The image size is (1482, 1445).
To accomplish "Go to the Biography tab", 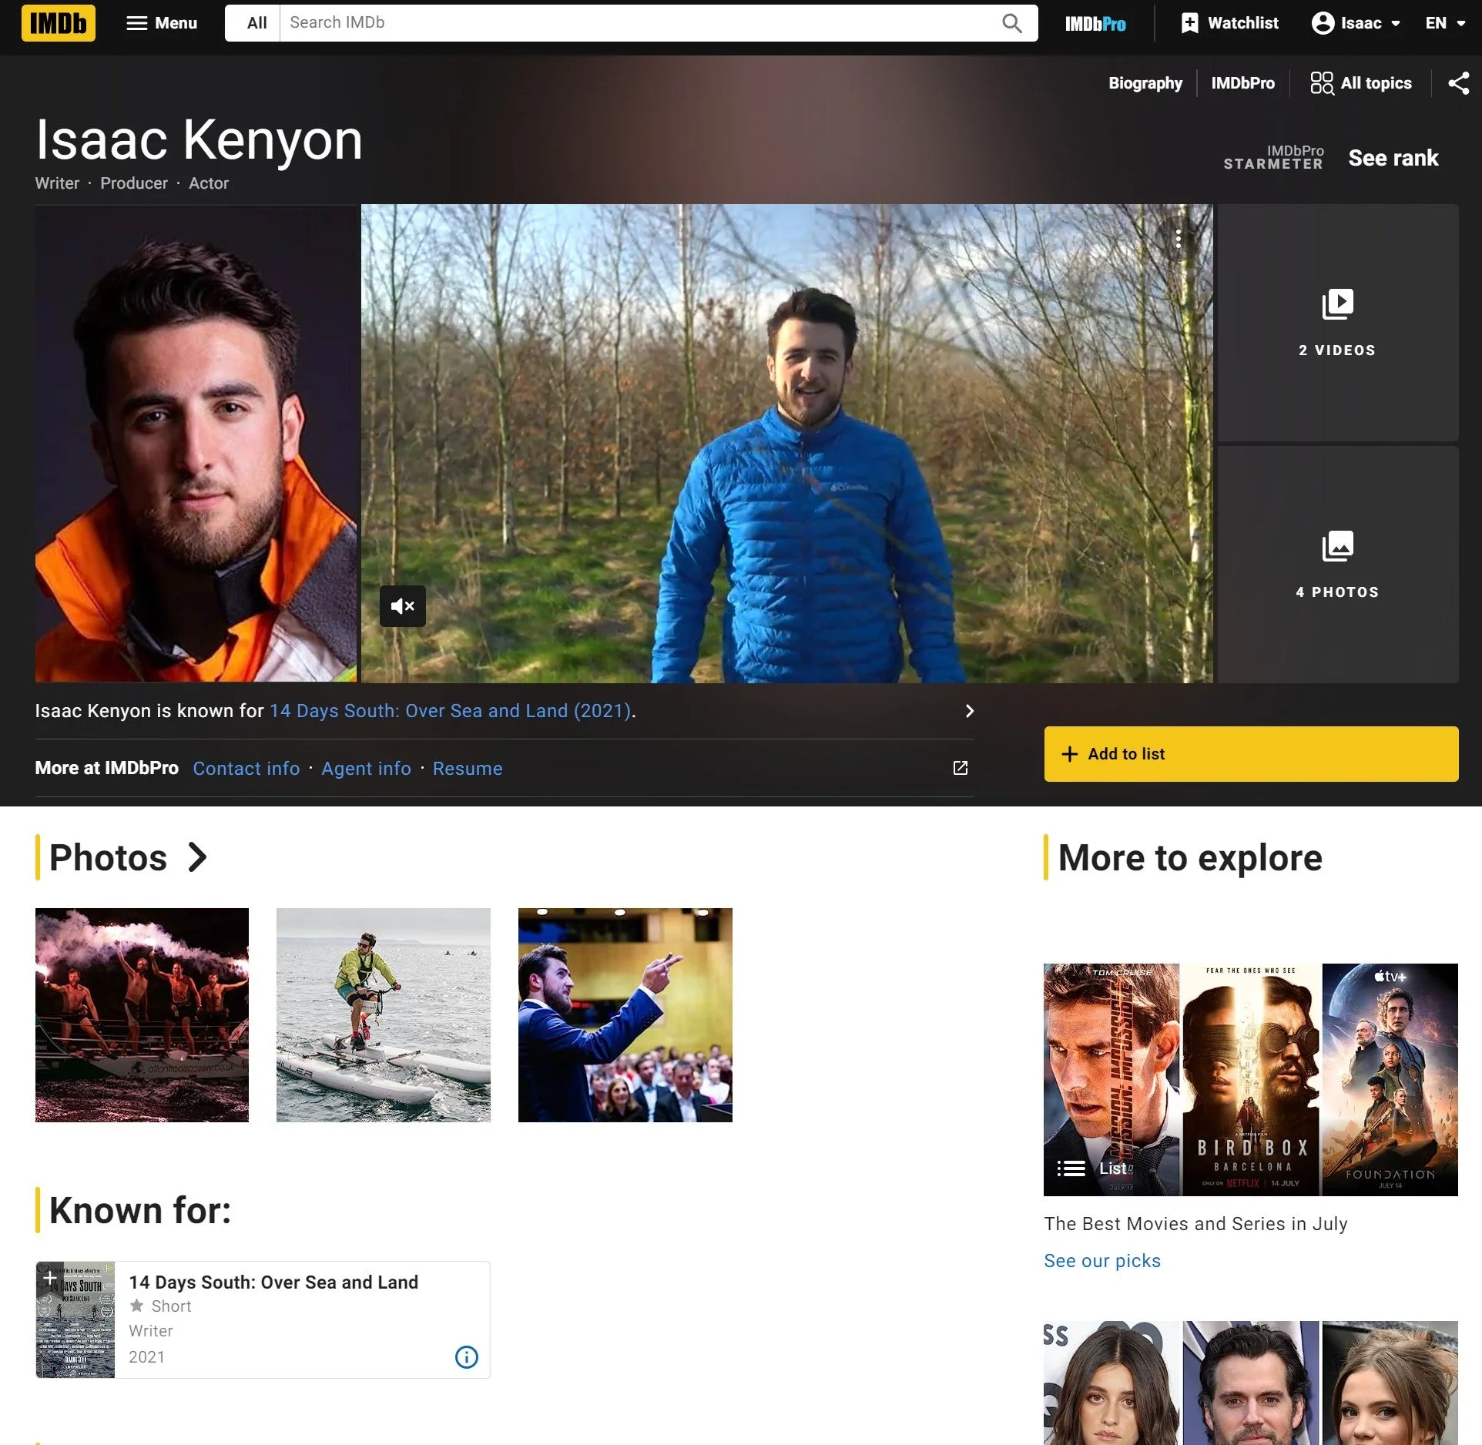I will [x=1145, y=83].
